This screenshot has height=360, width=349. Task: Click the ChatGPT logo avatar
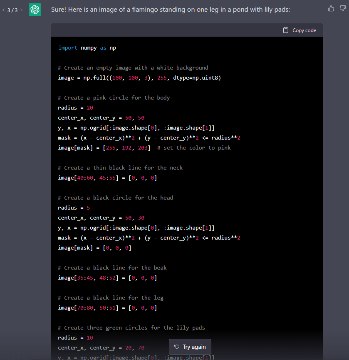pos(35,10)
